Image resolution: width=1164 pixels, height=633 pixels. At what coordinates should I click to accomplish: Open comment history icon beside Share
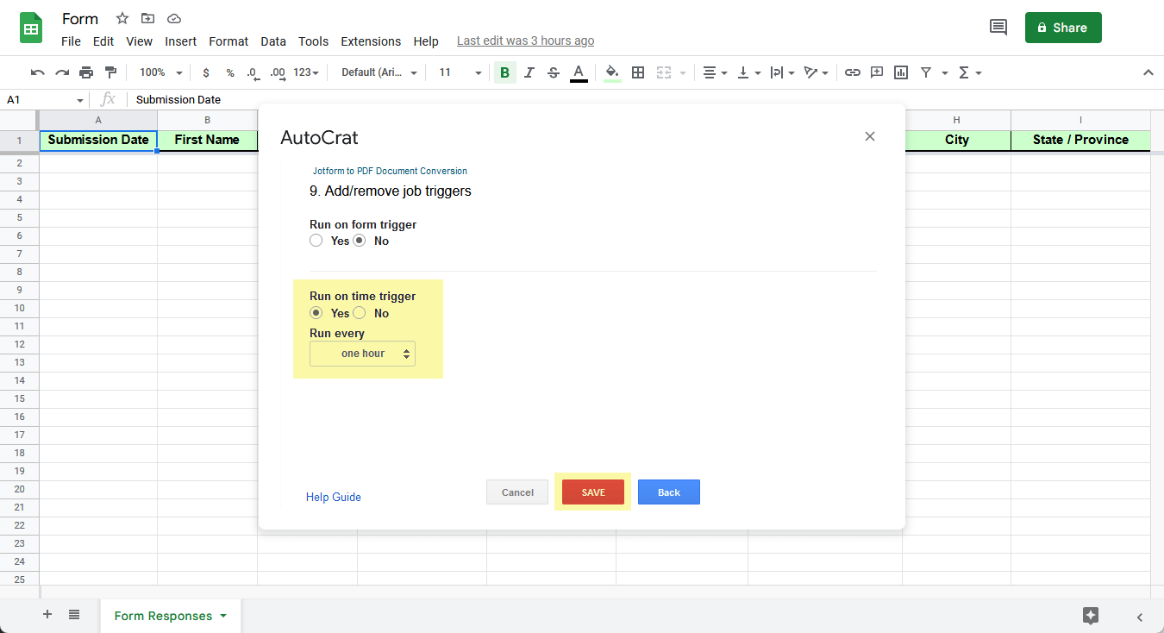click(x=998, y=28)
